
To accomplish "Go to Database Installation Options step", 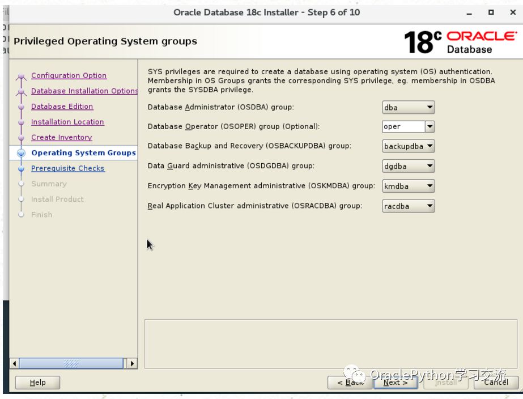I will pyautogui.click(x=84, y=91).
